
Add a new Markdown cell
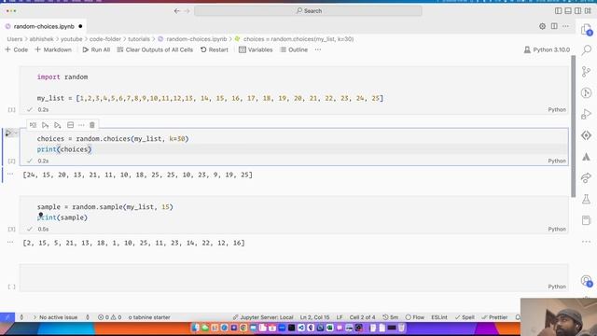pos(53,49)
